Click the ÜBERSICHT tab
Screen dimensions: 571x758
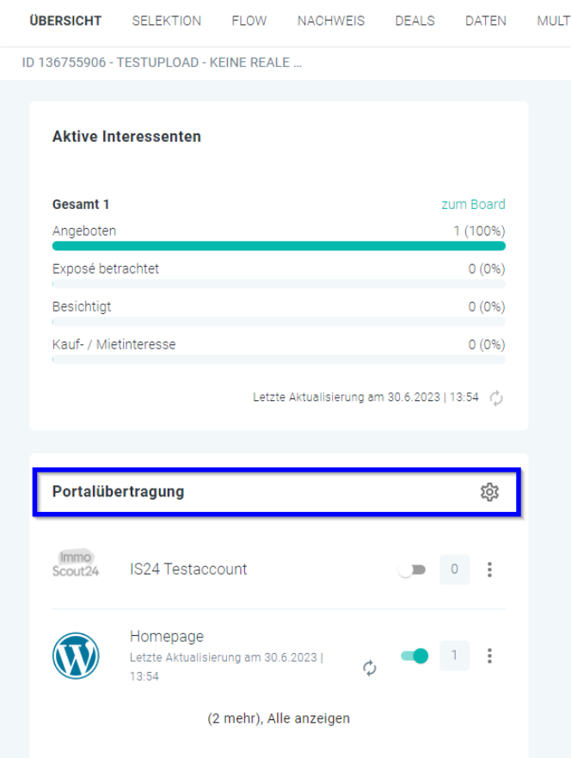[65, 21]
